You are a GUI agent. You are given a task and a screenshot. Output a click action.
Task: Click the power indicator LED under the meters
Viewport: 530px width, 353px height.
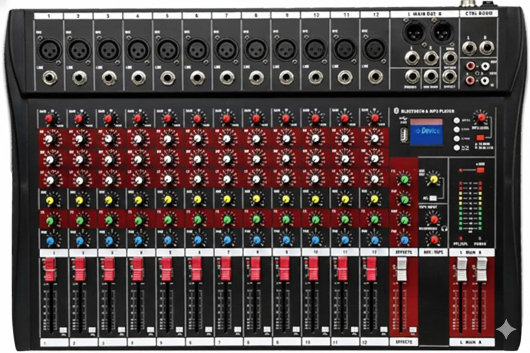(x=480, y=238)
